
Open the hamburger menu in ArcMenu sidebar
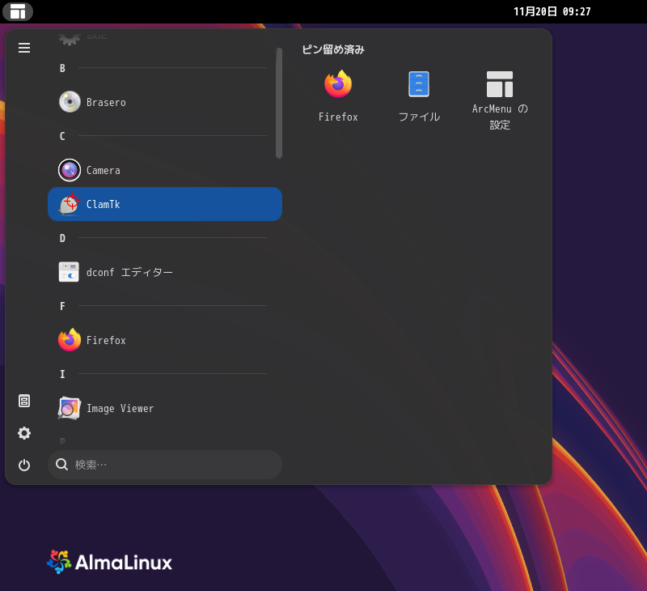[24, 48]
